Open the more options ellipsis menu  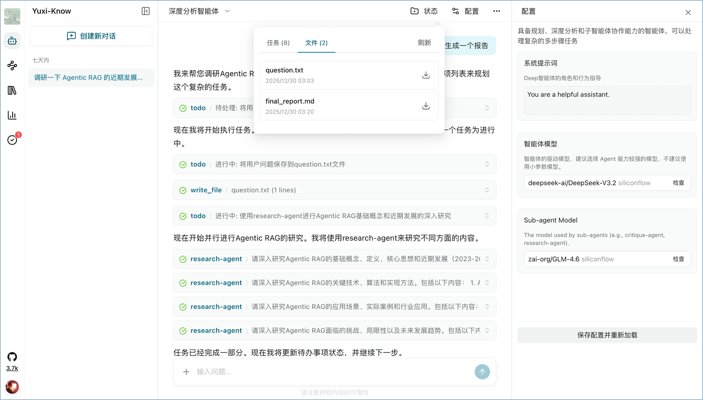[496, 11]
